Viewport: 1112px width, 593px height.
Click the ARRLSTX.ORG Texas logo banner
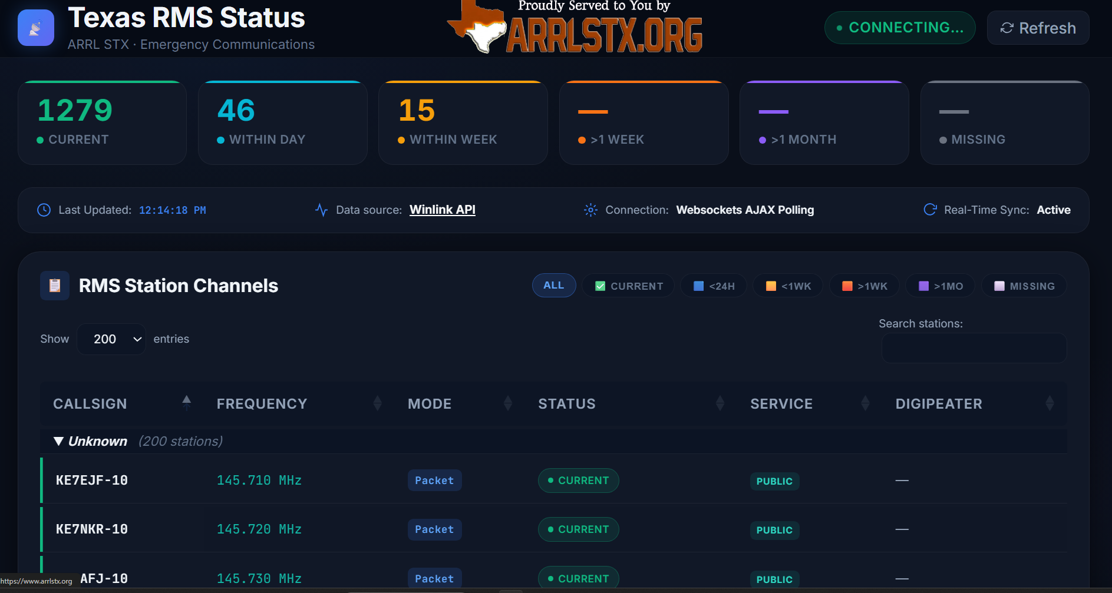(x=575, y=27)
